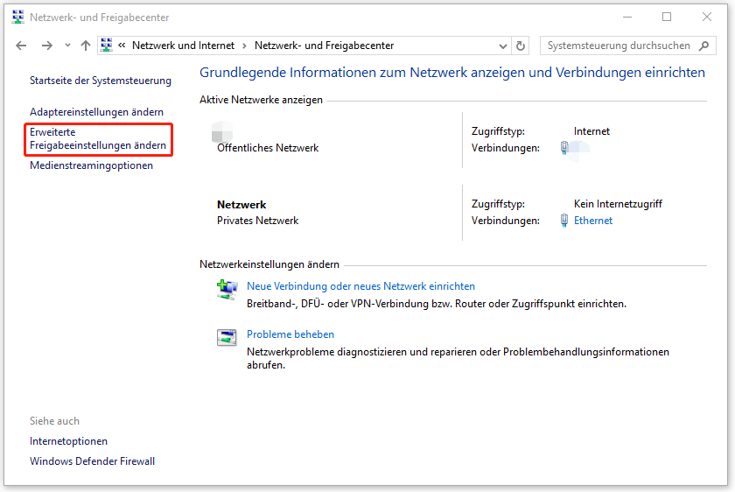Focus 'Systemsteuerung durchsuchen' search field
The image size is (735, 492).
tap(627, 46)
